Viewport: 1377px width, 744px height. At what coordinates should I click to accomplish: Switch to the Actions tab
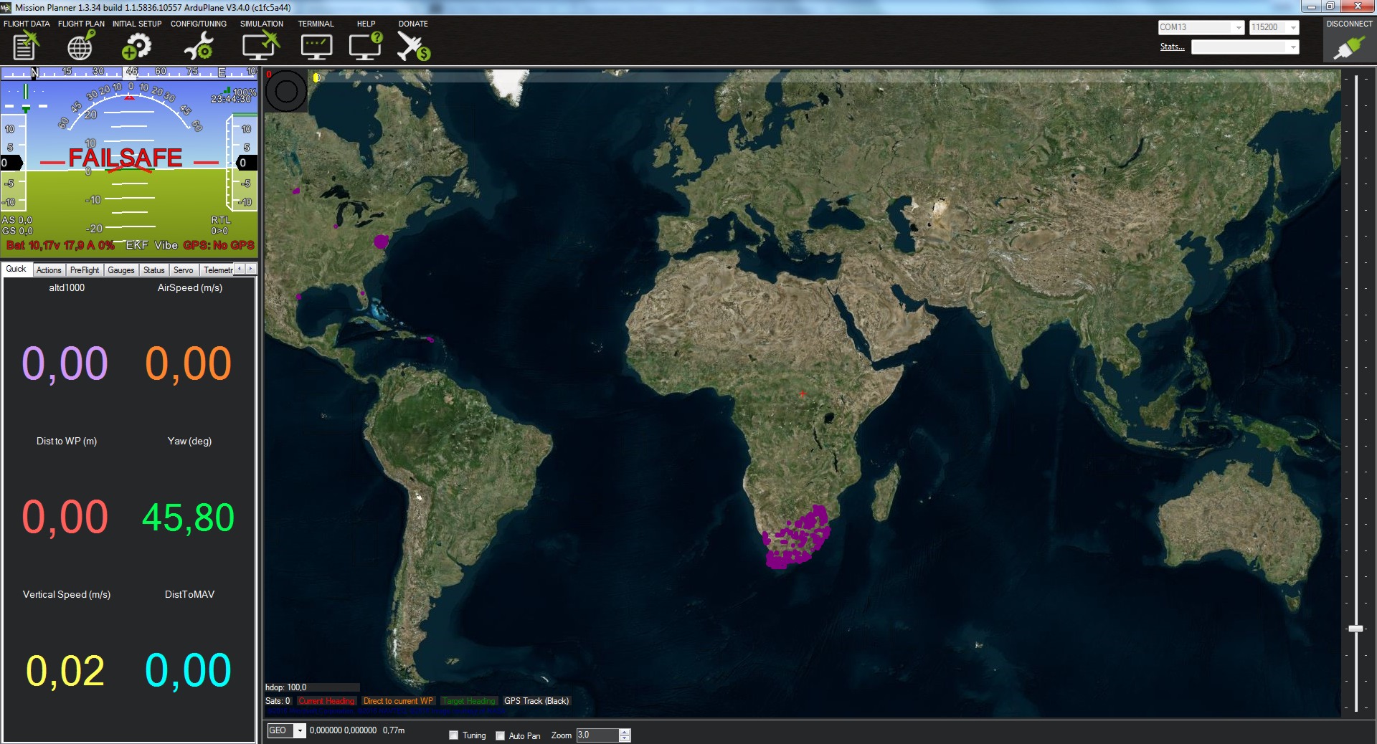pyautogui.click(x=49, y=270)
